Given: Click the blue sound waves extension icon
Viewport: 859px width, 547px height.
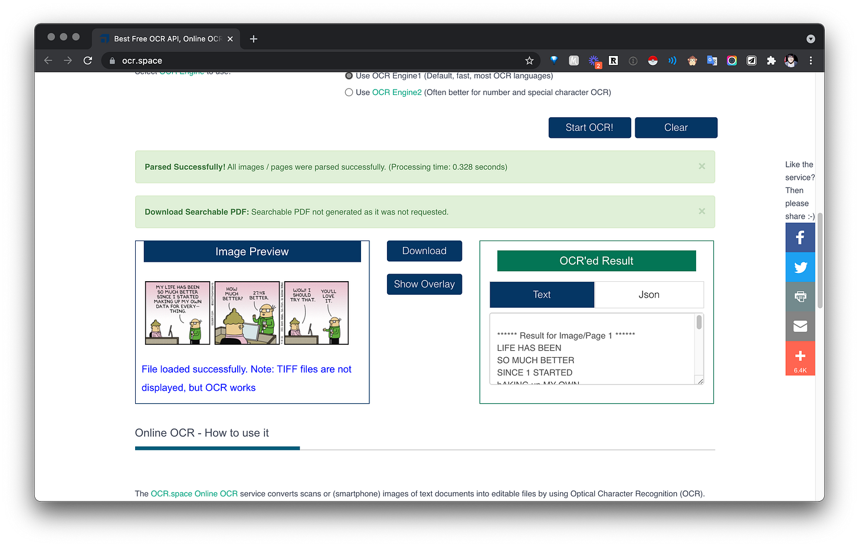Looking at the screenshot, I should pos(673,61).
